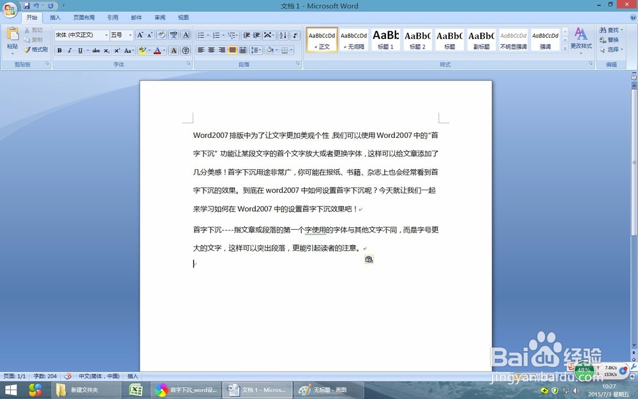The height and width of the screenshot is (399, 638).
Task: Apply subscript formatting
Action: point(107,50)
